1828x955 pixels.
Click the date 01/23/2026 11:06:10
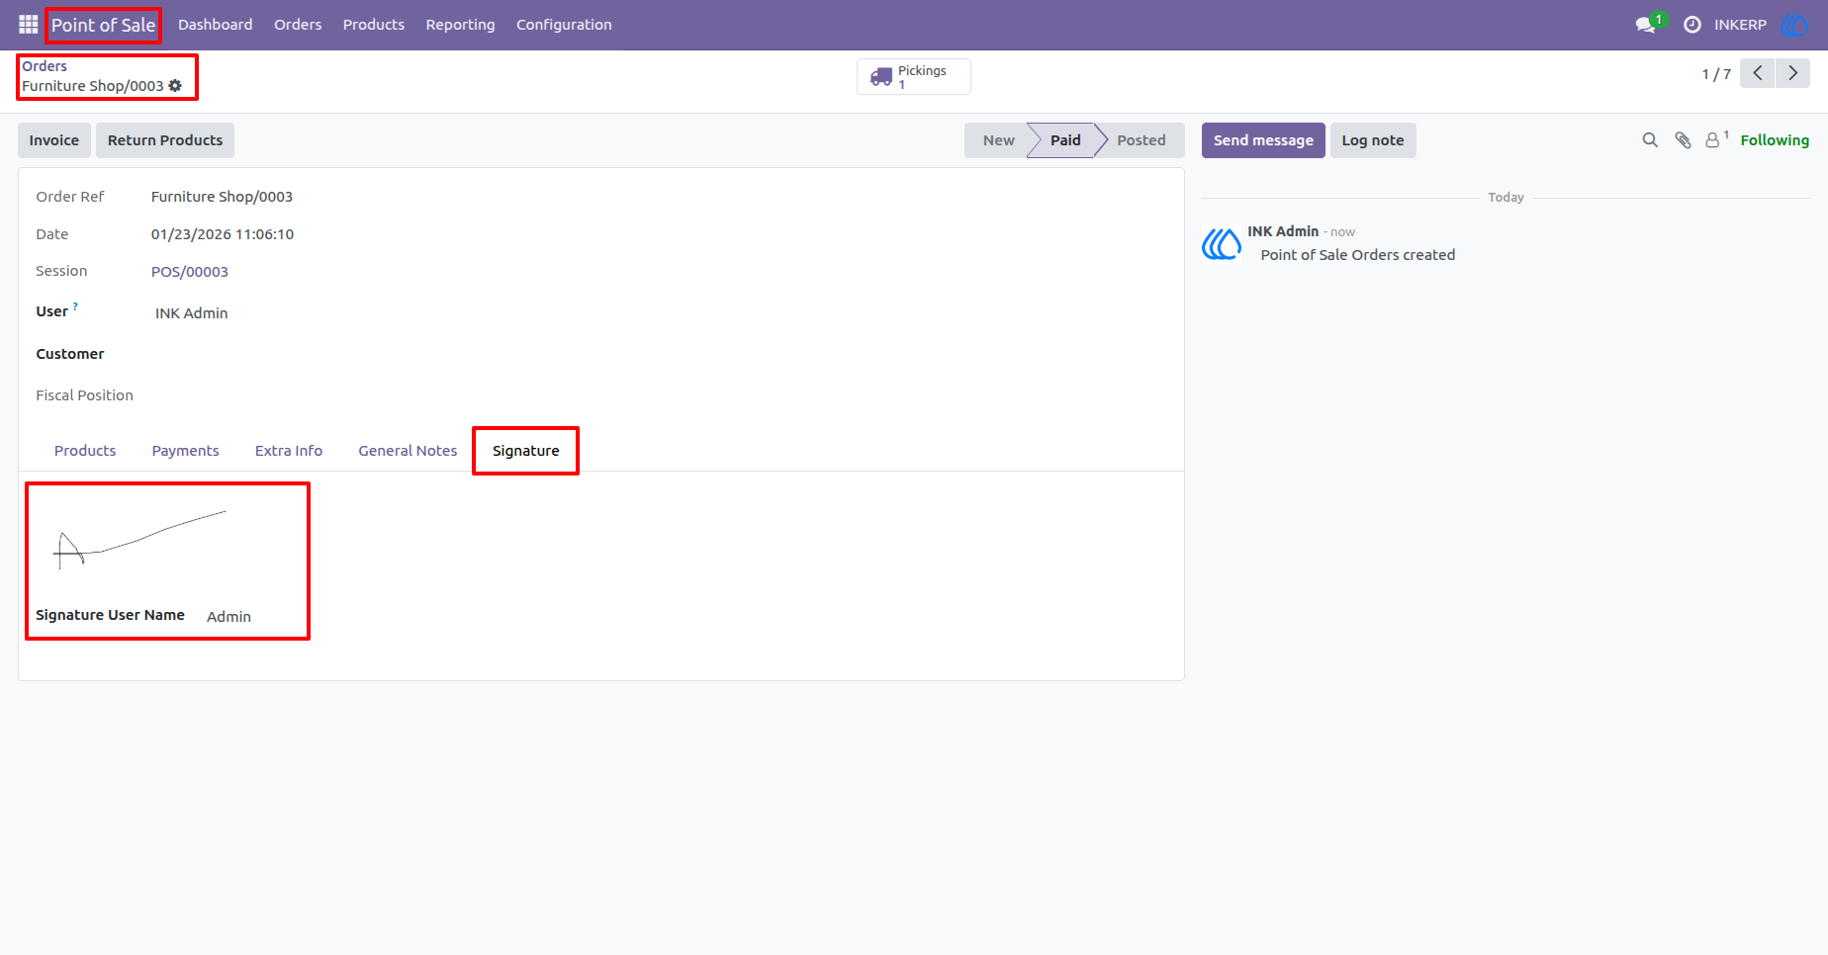223,234
